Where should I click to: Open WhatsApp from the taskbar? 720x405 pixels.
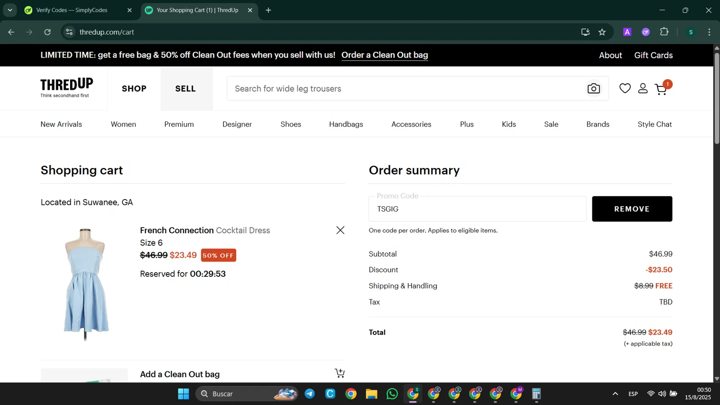pos(392,394)
